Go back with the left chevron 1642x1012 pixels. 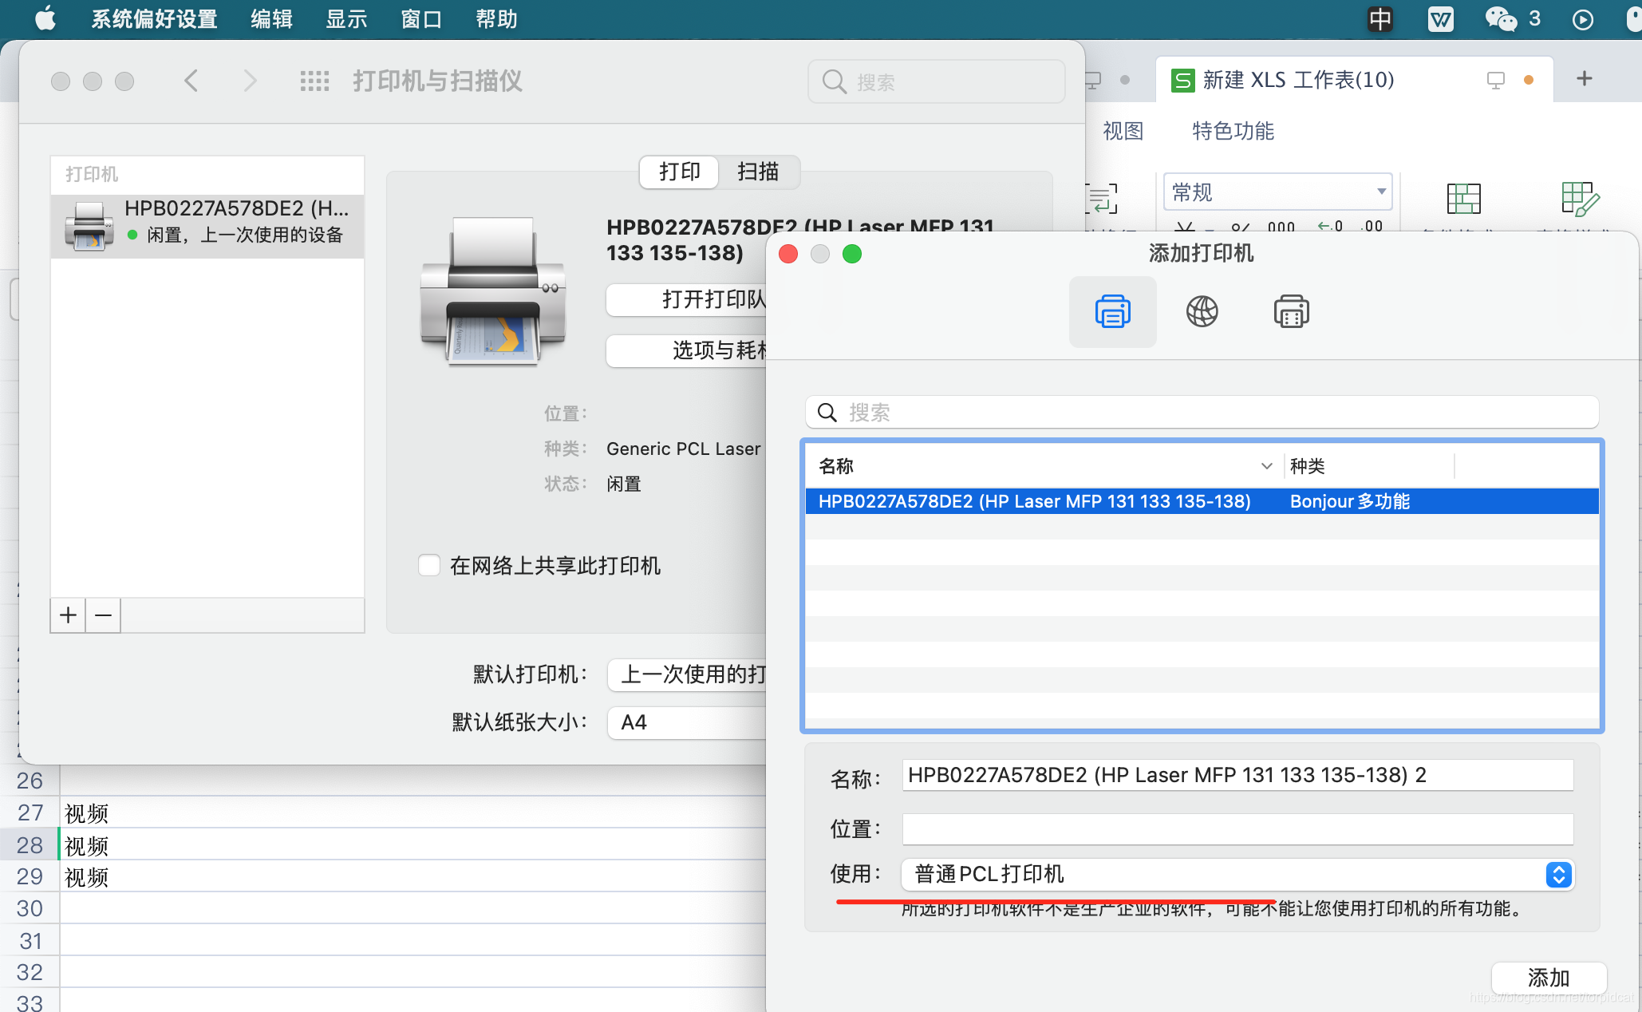(x=191, y=81)
